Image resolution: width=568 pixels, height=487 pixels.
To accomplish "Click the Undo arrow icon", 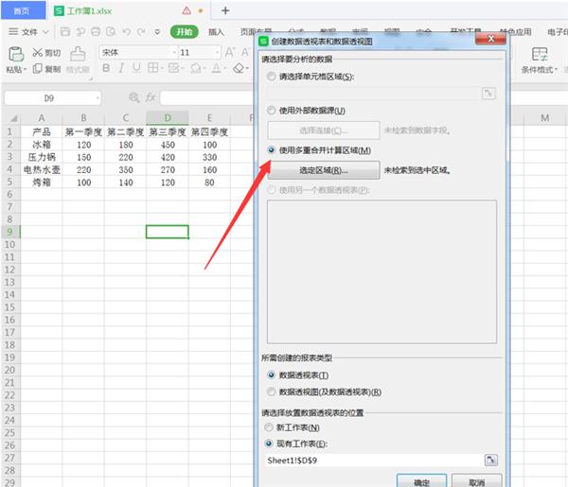I will [126, 31].
